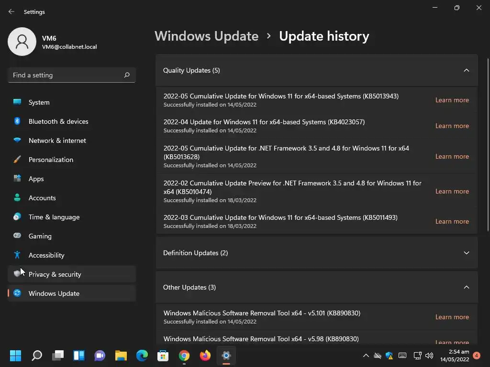Learn more about KB5011493 update

click(452, 221)
